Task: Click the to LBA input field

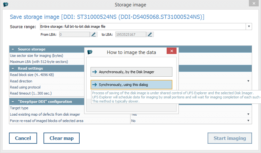Action: pyautogui.click(x=130, y=34)
